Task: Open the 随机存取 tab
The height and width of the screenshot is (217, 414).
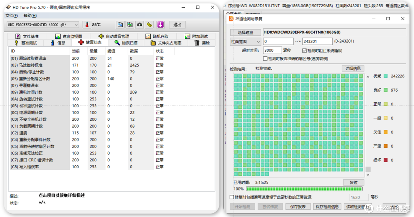Action: [x=157, y=36]
